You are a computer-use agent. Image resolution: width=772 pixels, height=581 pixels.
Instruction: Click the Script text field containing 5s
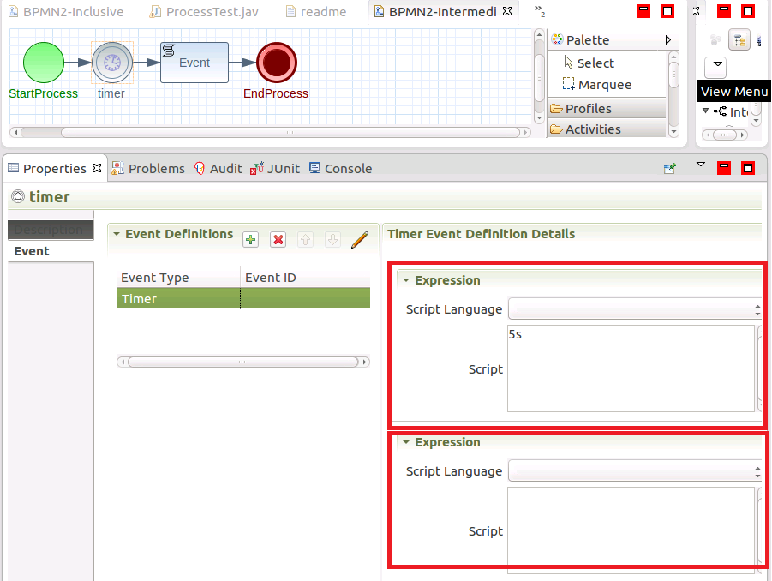[x=630, y=368]
